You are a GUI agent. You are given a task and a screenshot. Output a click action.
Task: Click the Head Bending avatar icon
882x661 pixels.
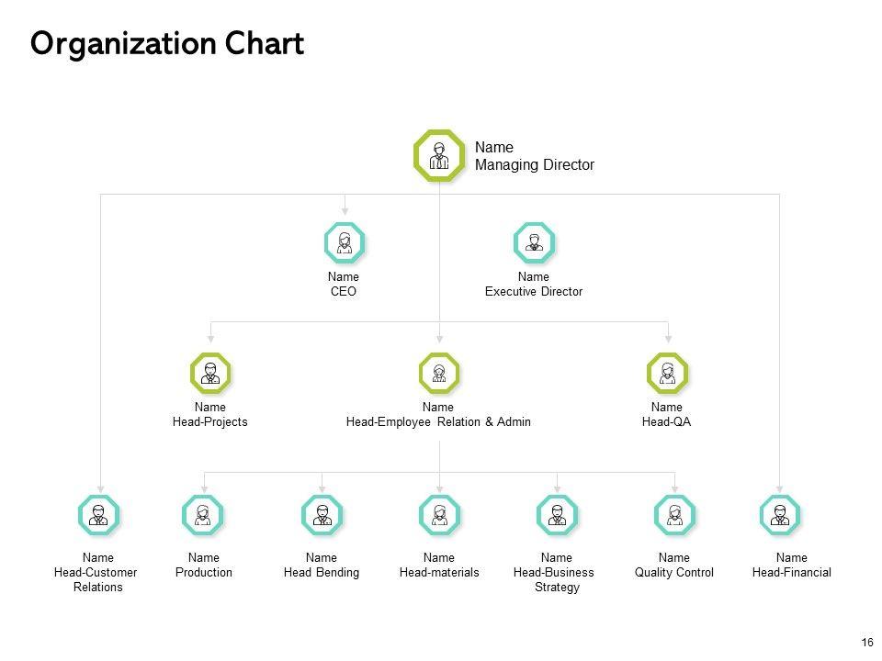click(322, 515)
